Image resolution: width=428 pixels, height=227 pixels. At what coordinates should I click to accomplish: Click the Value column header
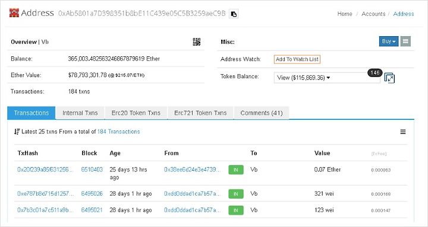(322, 154)
